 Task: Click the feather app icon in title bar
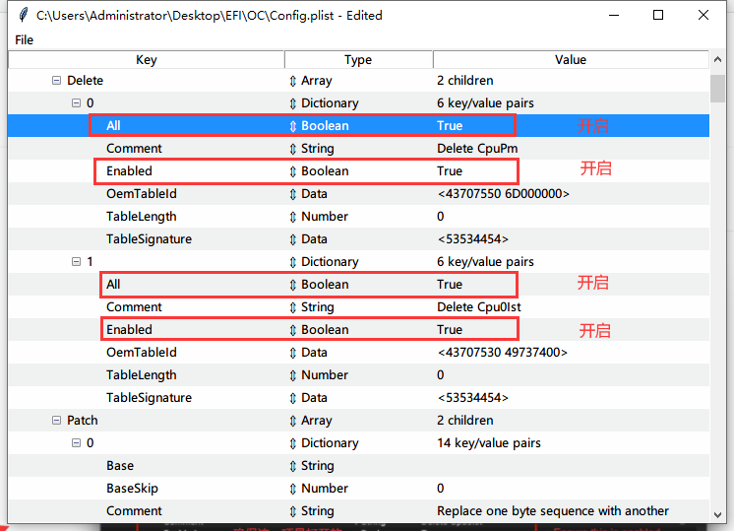(x=23, y=16)
